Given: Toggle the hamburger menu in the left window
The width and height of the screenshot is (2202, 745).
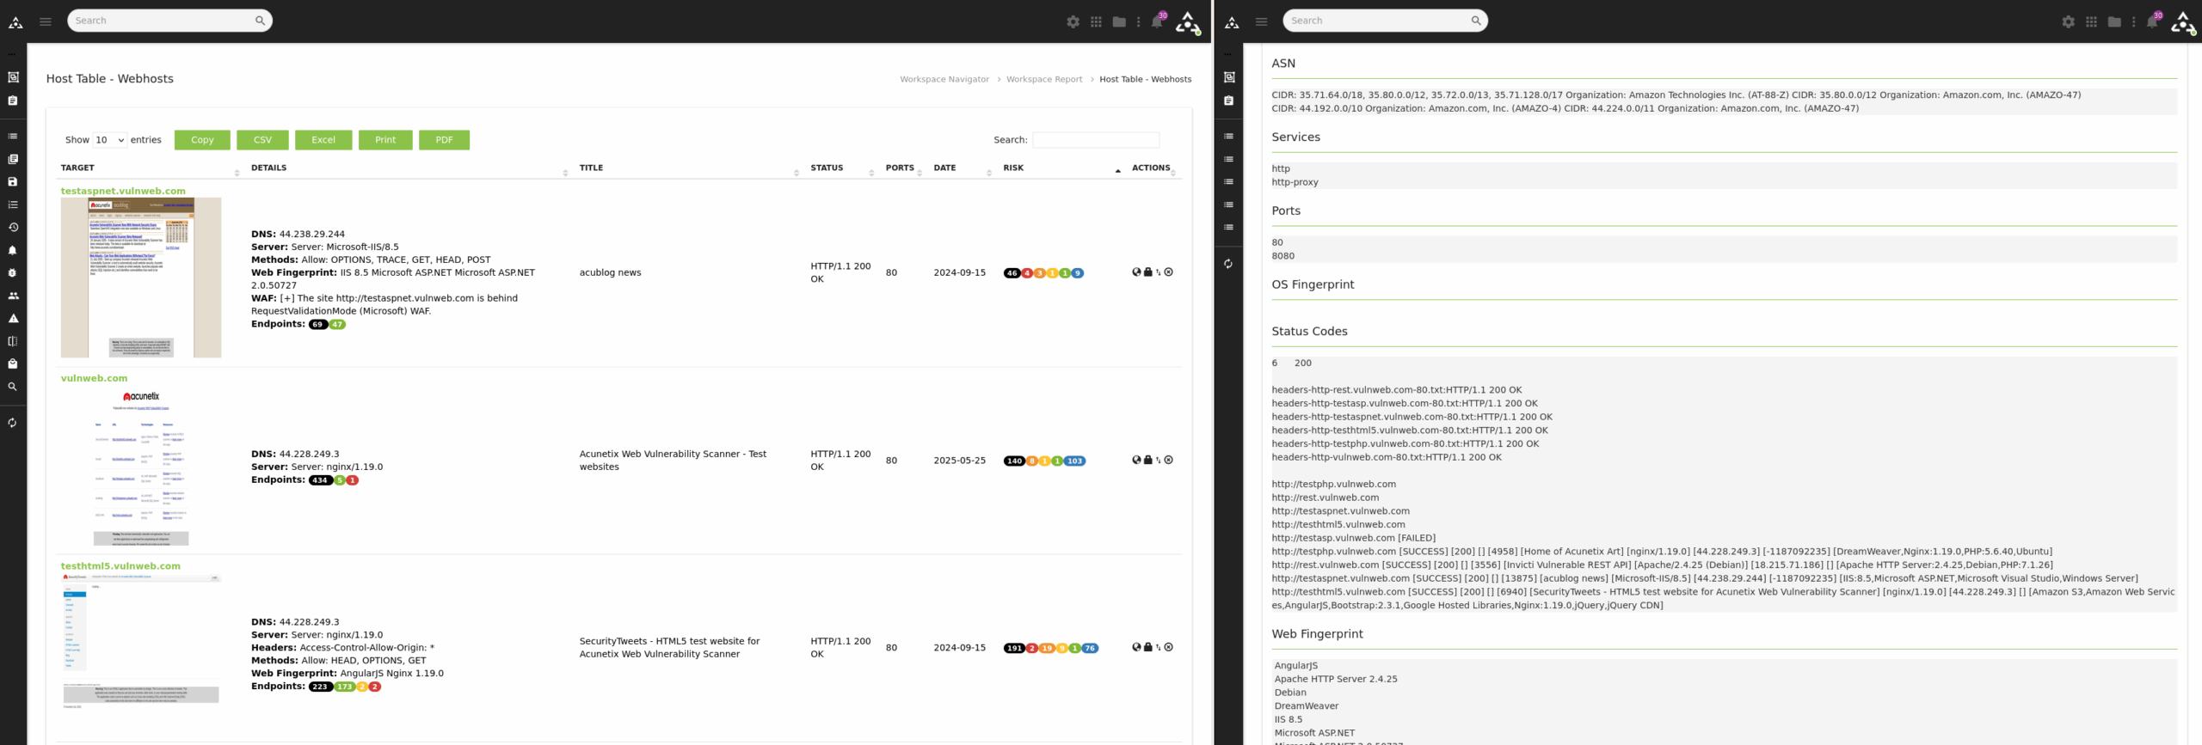Looking at the screenshot, I should [x=46, y=21].
